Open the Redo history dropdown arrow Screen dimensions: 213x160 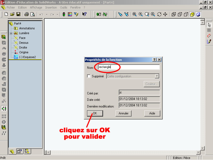pyautogui.click(x=58, y=14)
